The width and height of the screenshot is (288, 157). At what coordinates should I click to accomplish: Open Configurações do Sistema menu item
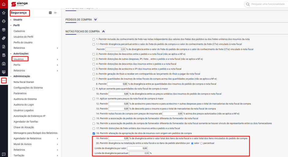28,88
